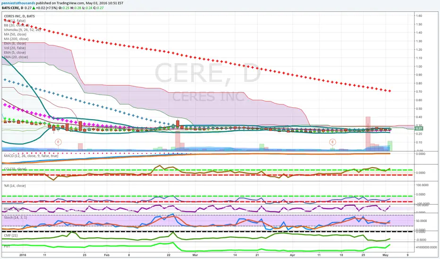The image size is (440, 259).
Task: Click the 0.70 price axis label
Action: click(419, 91)
